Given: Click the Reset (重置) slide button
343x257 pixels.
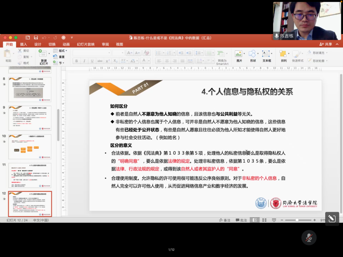Looking at the screenshot, I should (59, 57).
